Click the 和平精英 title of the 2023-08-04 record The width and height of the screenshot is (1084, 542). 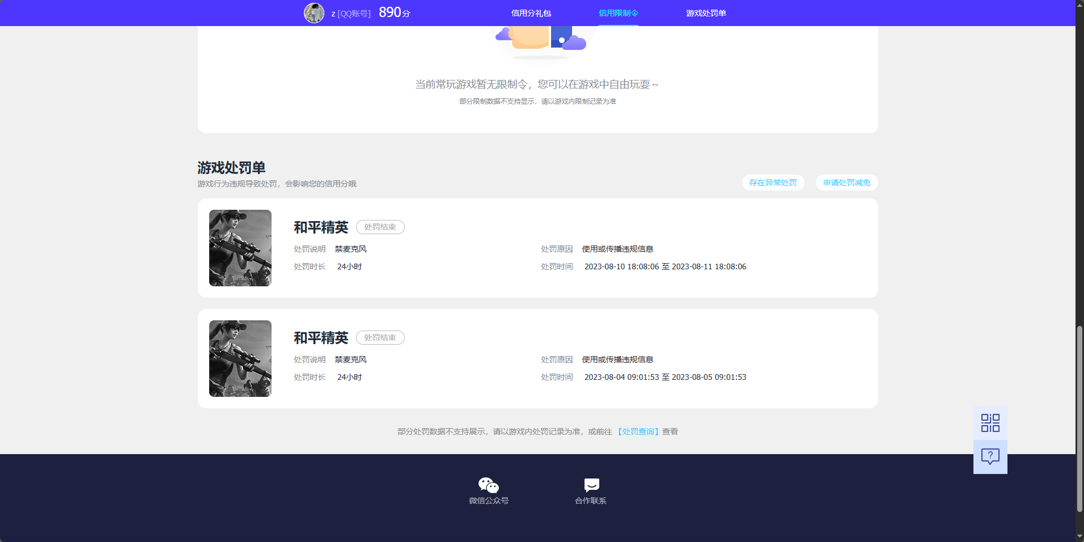click(x=321, y=338)
